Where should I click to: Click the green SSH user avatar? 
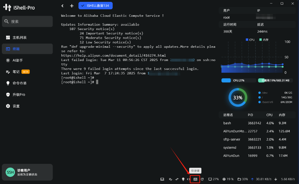(x=10, y=172)
